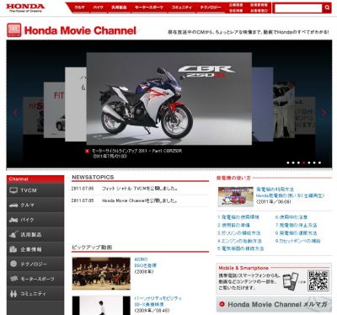Open クルマ channel in sidebar
This screenshot has height=315, width=337.
tap(35, 206)
